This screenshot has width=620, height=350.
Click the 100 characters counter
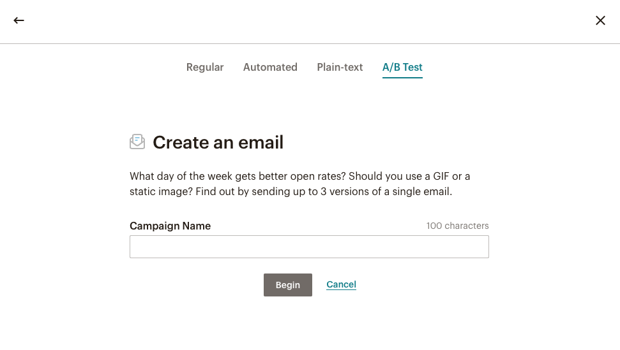coord(457,226)
